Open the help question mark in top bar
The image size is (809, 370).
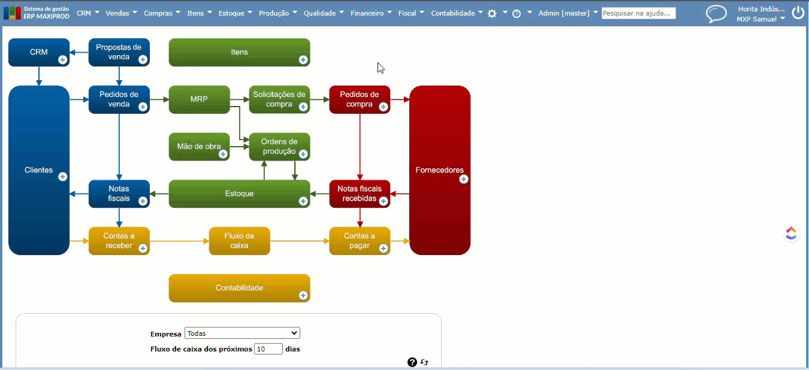pyautogui.click(x=517, y=13)
